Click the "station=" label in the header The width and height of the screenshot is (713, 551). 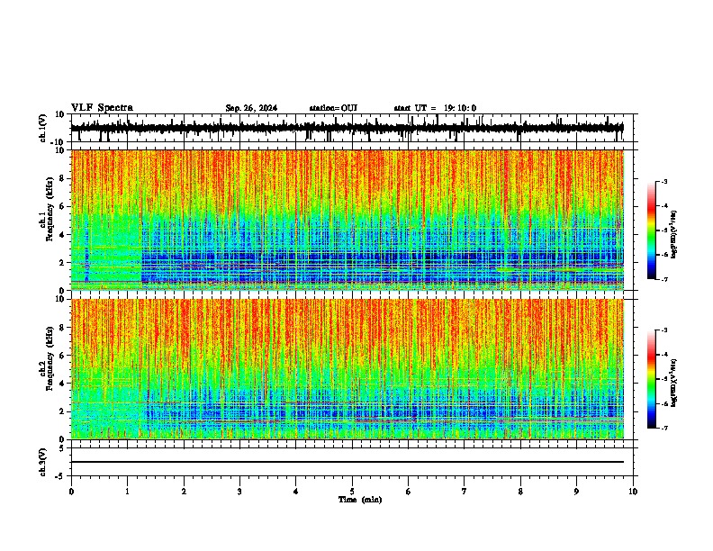pyautogui.click(x=325, y=108)
